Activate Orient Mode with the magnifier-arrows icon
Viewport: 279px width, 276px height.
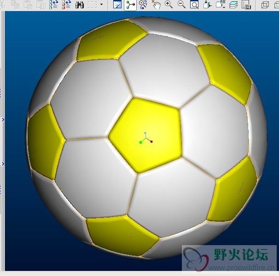pos(143,5)
